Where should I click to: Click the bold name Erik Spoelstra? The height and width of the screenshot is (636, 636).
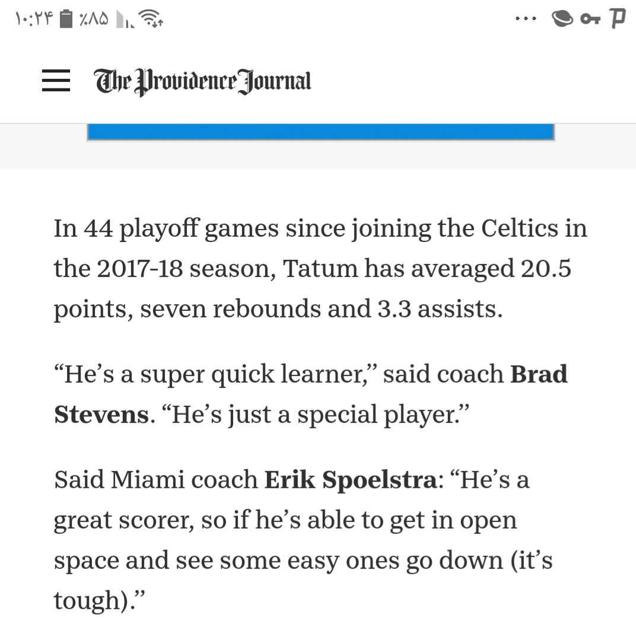click(351, 479)
